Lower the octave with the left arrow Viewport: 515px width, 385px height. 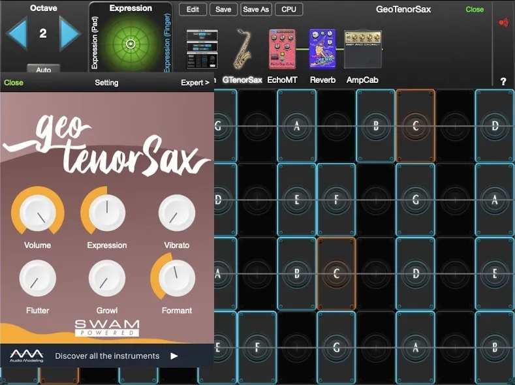click(x=16, y=34)
